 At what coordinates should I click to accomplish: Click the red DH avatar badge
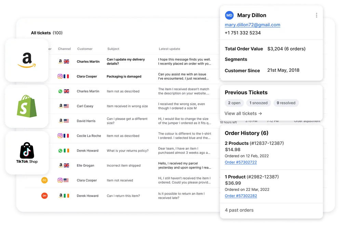click(44, 196)
